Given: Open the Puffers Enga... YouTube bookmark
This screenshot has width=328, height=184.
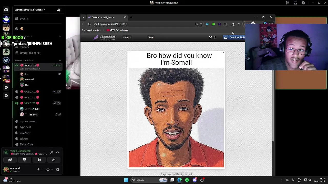Looking at the screenshot, I should tap(117, 30).
